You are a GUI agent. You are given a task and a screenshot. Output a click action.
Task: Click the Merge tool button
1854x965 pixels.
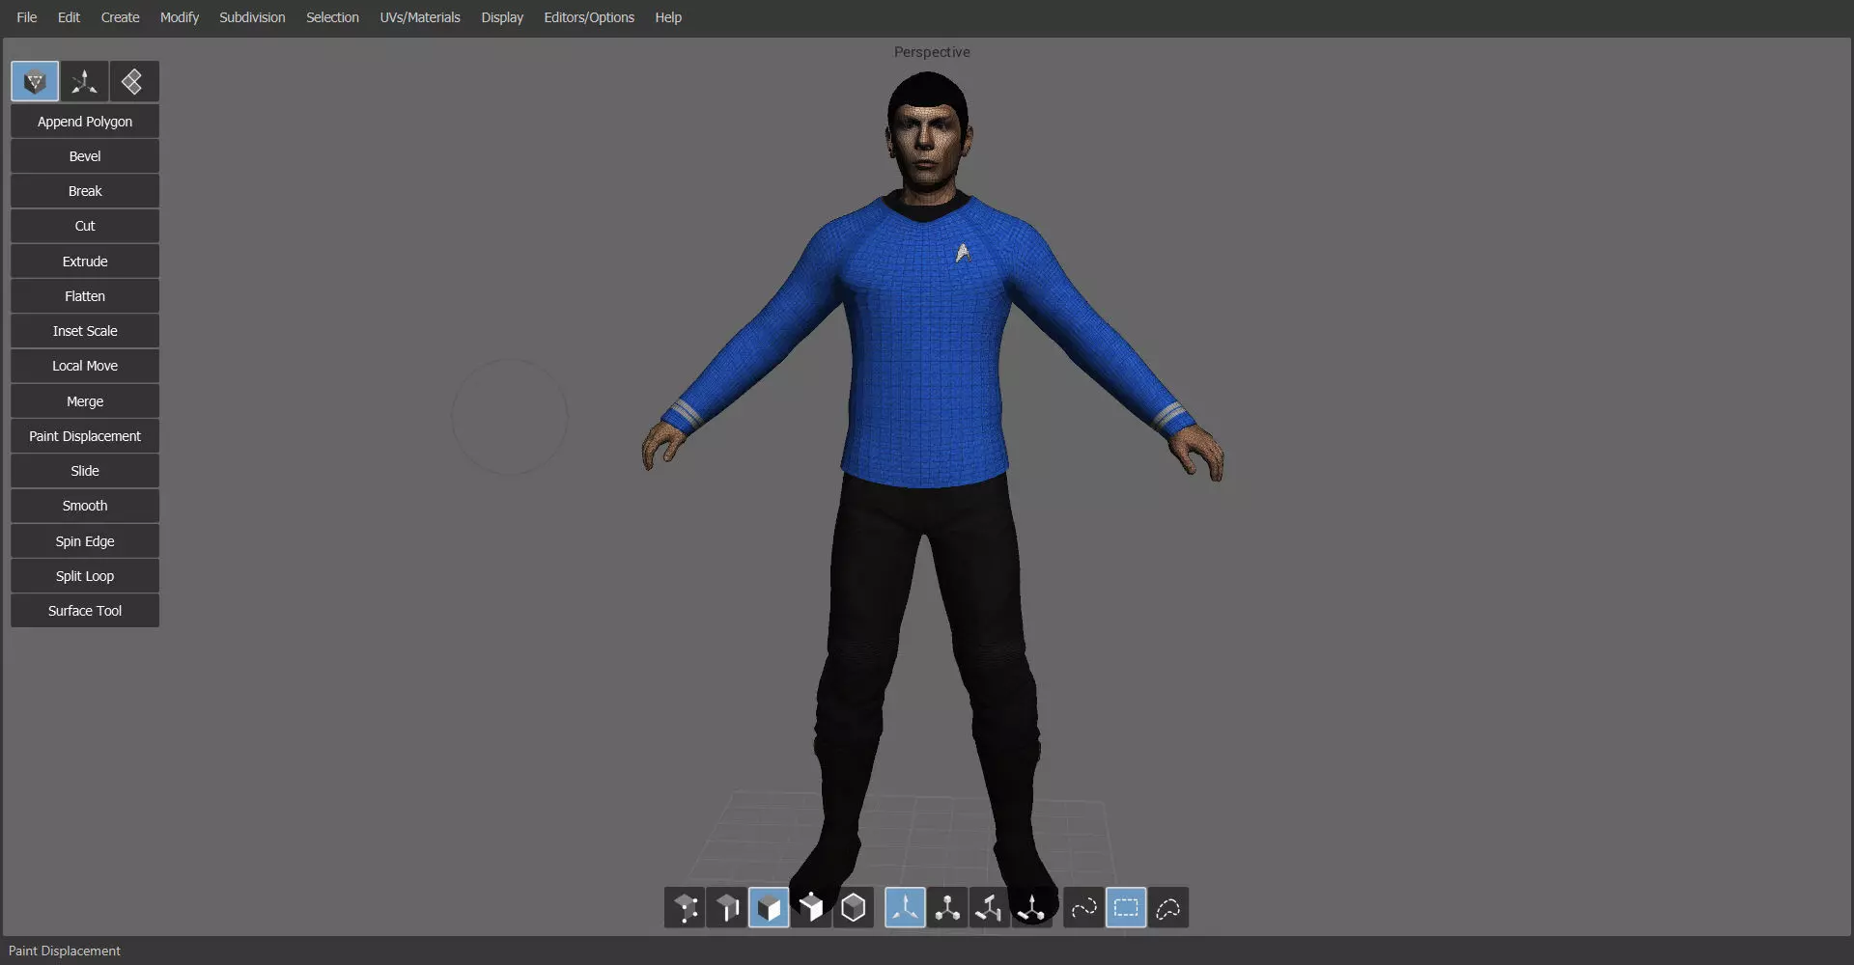pyautogui.click(x=85, y=401)
